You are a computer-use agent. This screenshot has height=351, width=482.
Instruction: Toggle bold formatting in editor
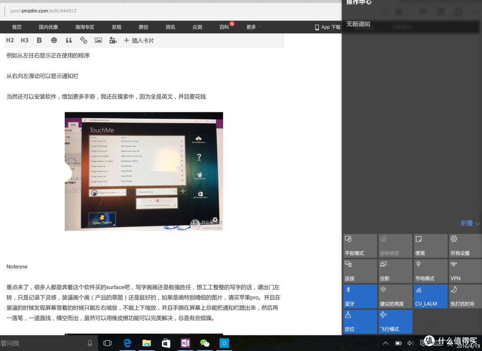(x=39, y=40)
